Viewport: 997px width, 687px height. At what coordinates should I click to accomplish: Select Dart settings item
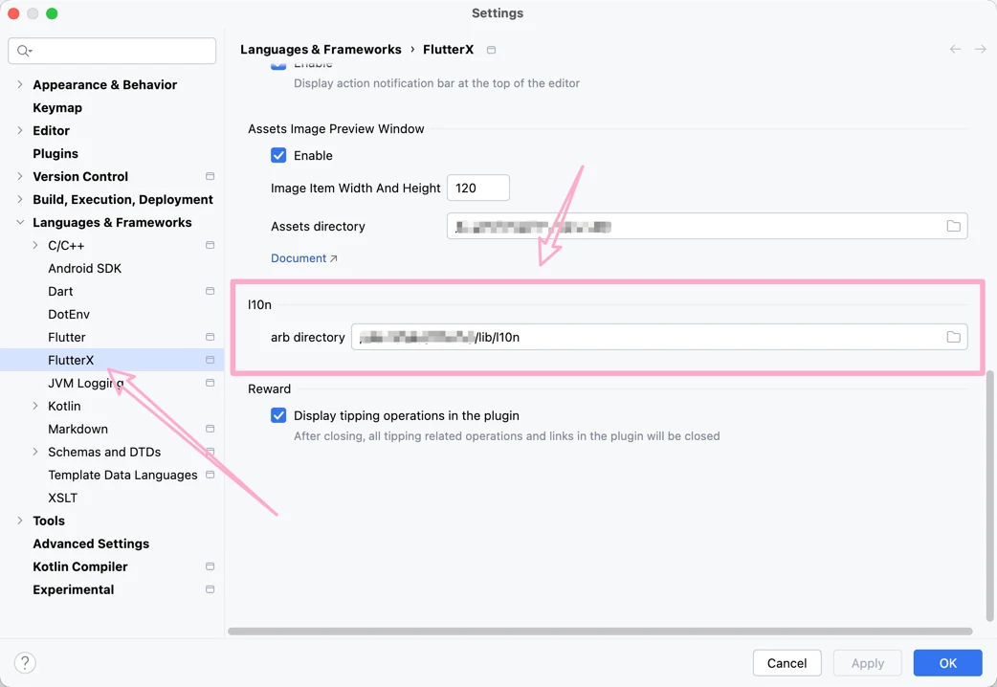pyautogui.click(x=60, y=291)
